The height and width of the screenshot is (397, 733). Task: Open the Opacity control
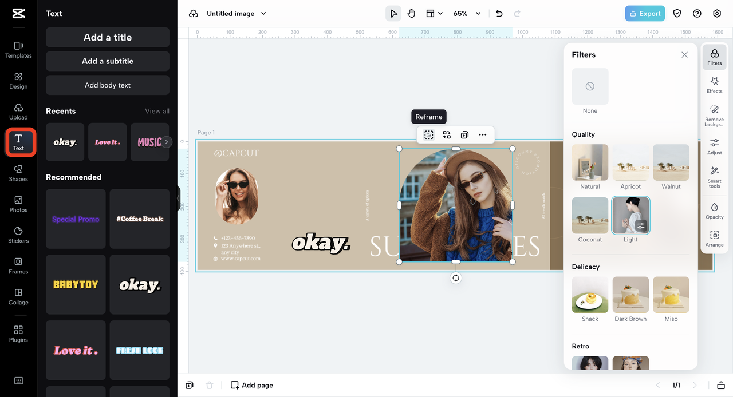715,211
